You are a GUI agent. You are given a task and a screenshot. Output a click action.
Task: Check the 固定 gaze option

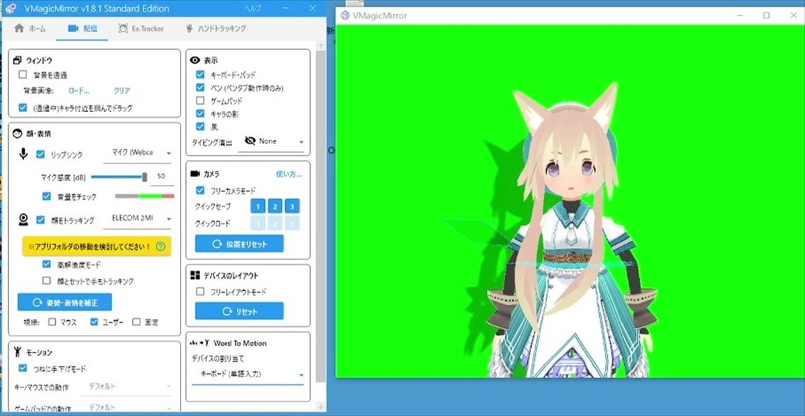point(136,322)
